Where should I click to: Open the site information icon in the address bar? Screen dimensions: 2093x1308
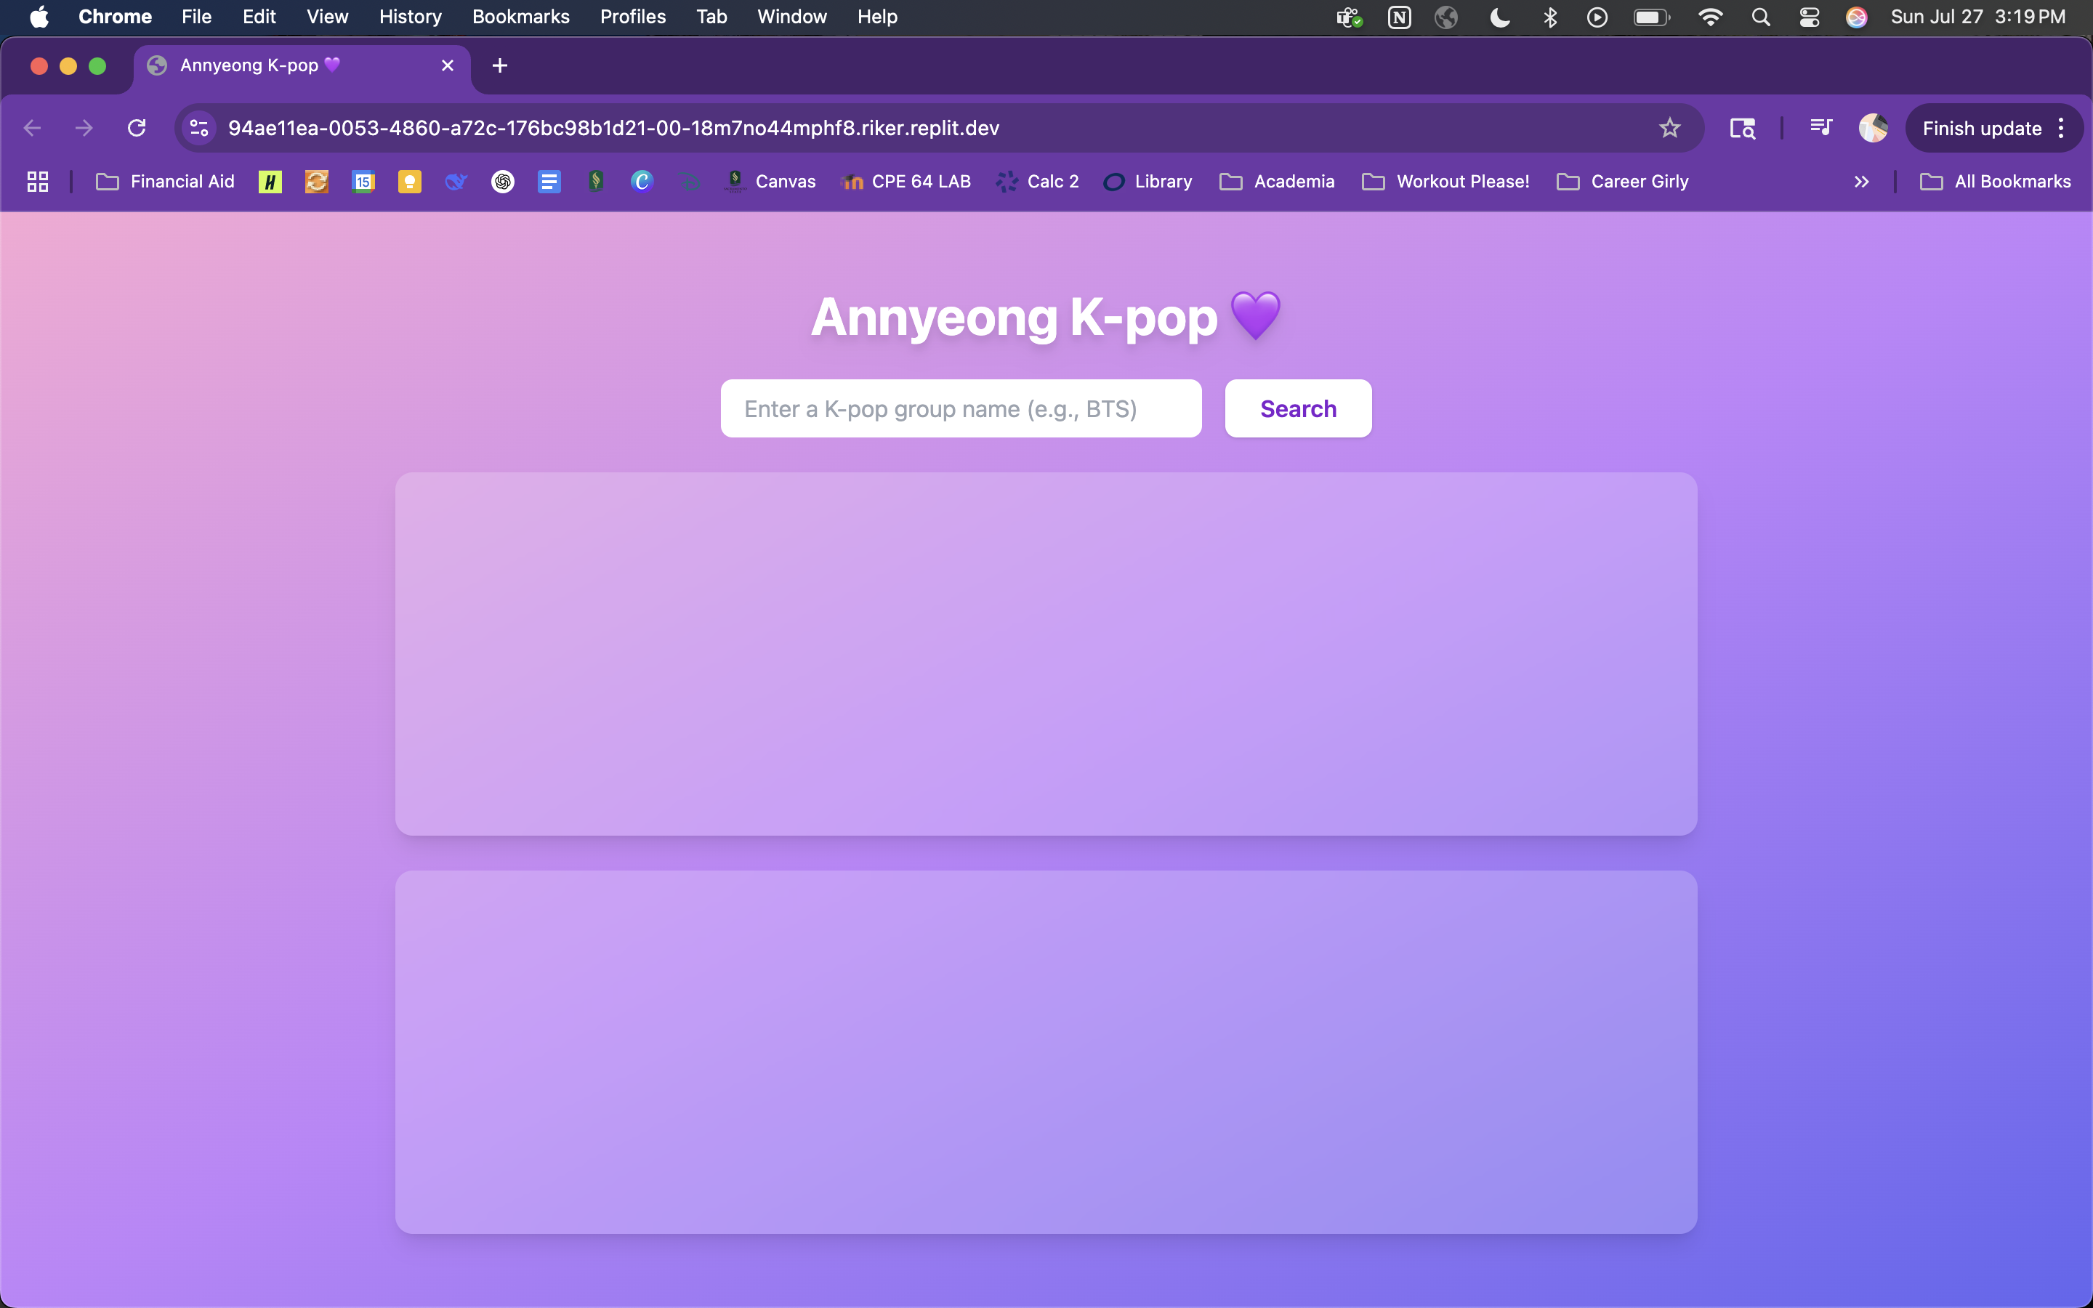(199, 128)
